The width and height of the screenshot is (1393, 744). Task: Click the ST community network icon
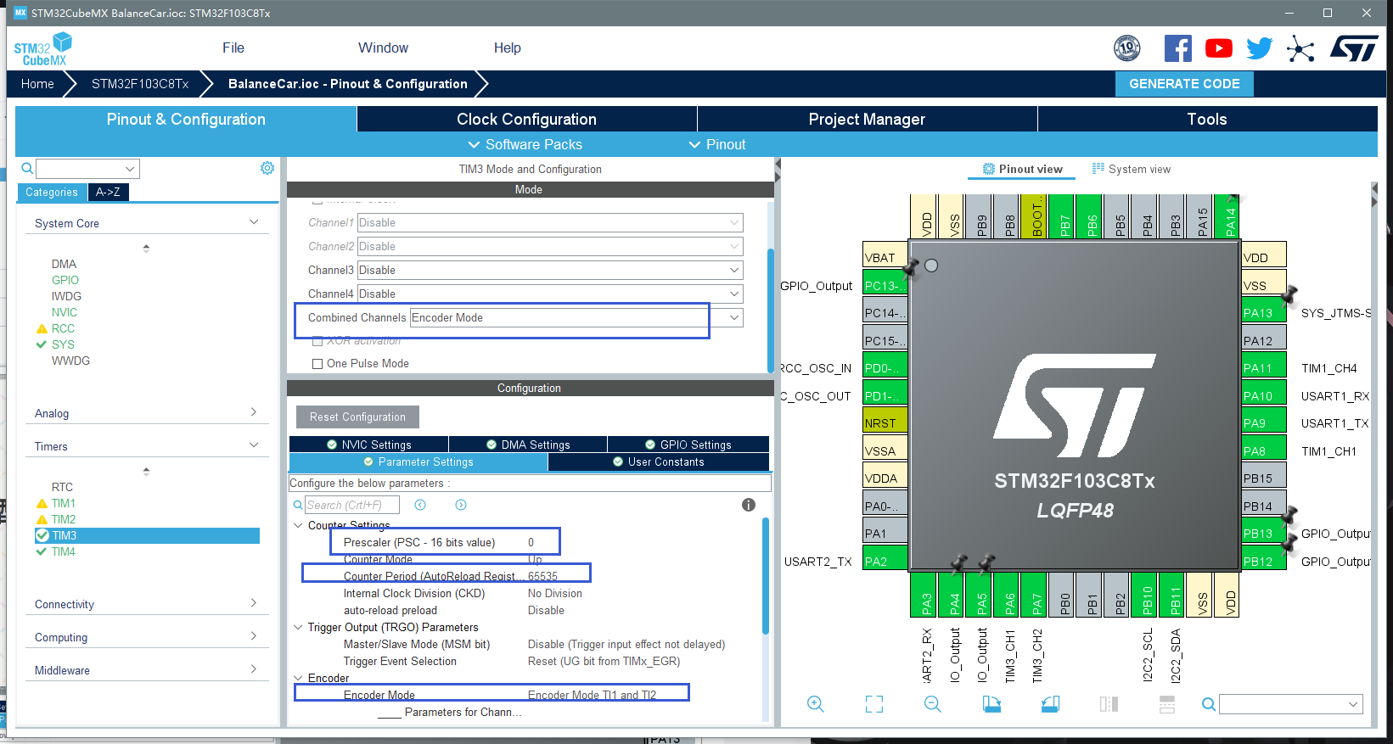(x=1300, y=48)
